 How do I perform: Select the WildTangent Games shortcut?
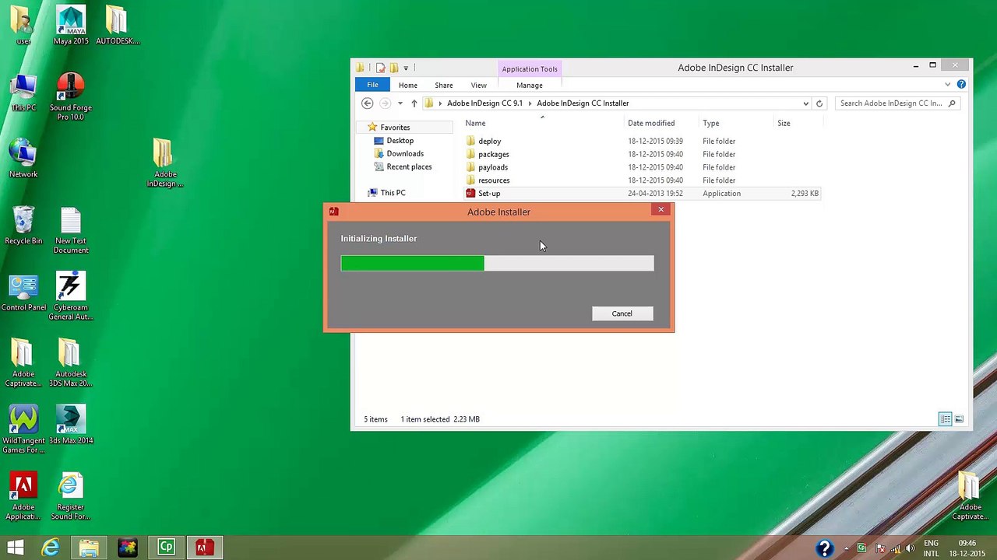coord(23,429)
